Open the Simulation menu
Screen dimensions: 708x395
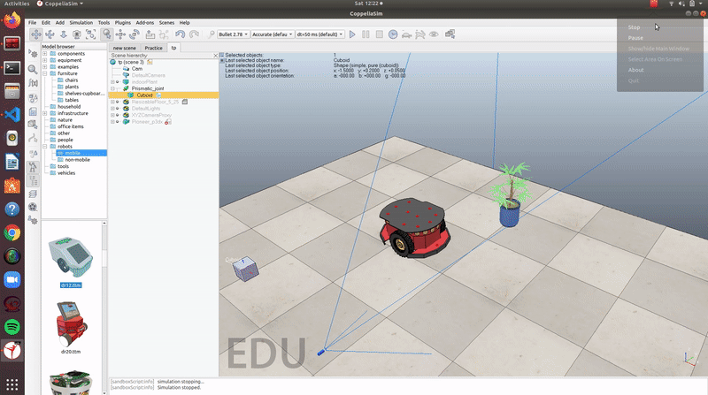point(81,23)
